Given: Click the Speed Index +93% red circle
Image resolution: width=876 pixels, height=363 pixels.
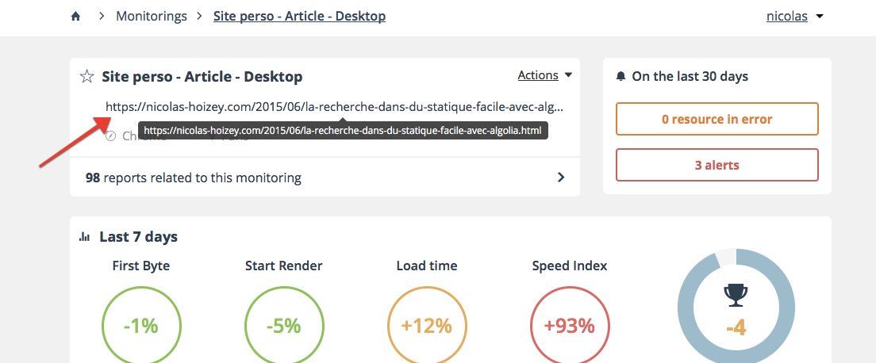Looking at the screenshot, I should [569, 325].
